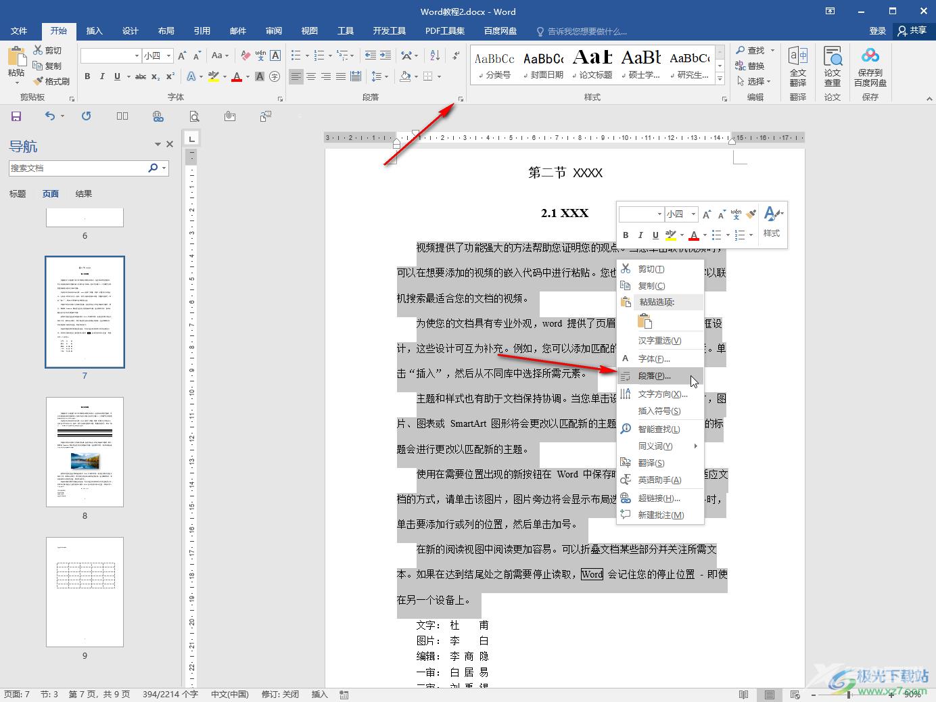Toggle superscript x² formatting

pos(170,76)
